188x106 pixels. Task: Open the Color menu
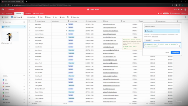point(62,17)
